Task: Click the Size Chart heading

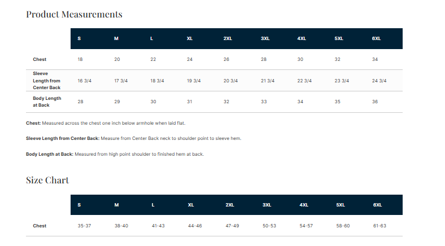Action: click(x=47, y=180)
